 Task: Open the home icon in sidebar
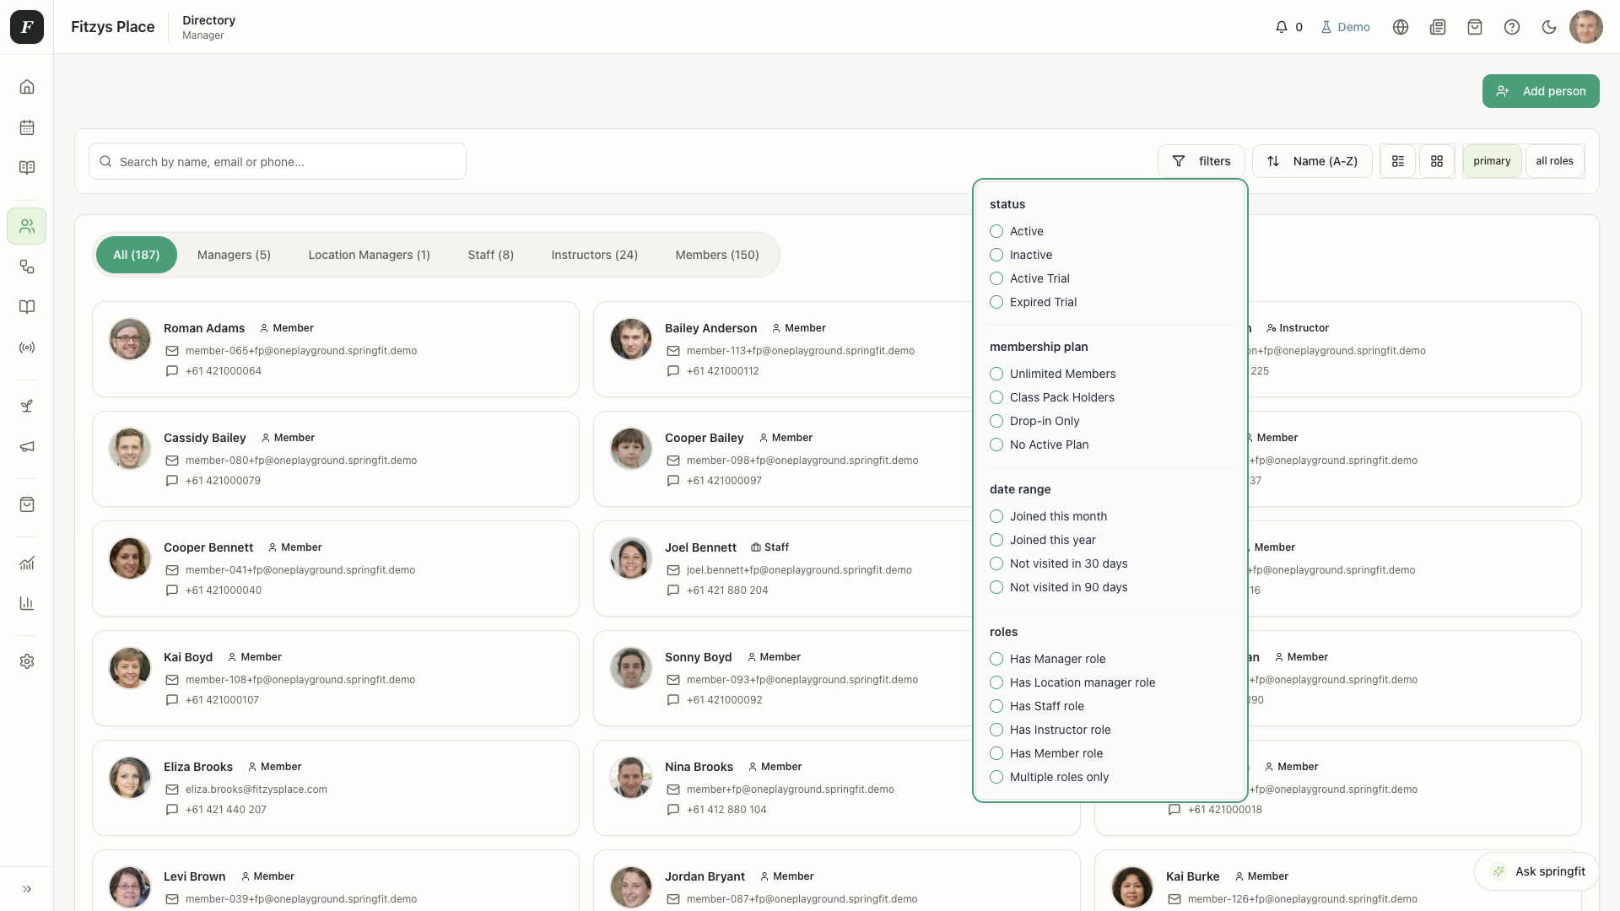27,87
